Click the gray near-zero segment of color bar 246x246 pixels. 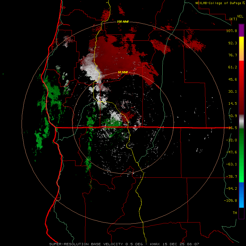241,122
